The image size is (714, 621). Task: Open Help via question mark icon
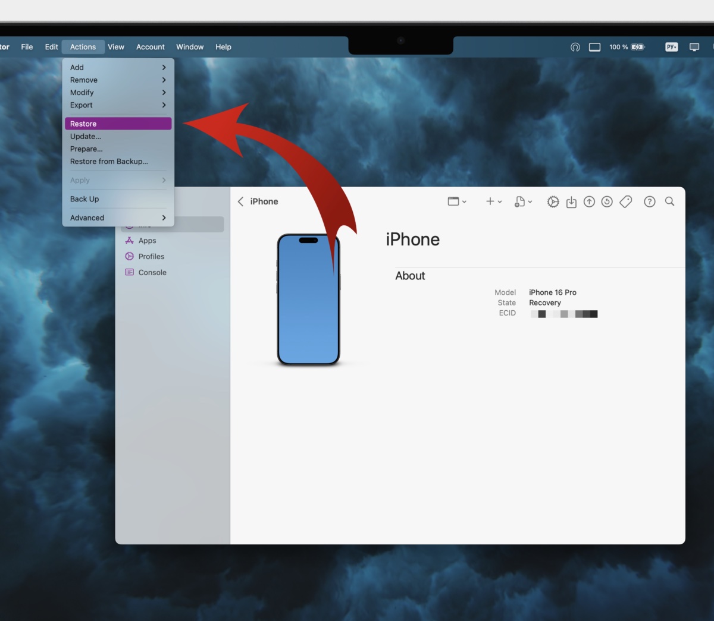tap(650, 202)
